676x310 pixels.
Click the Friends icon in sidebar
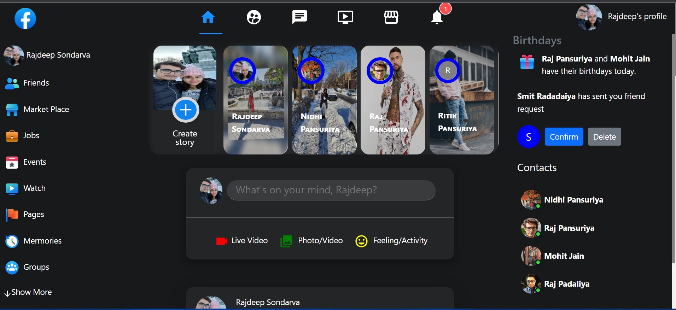(12, 83)
